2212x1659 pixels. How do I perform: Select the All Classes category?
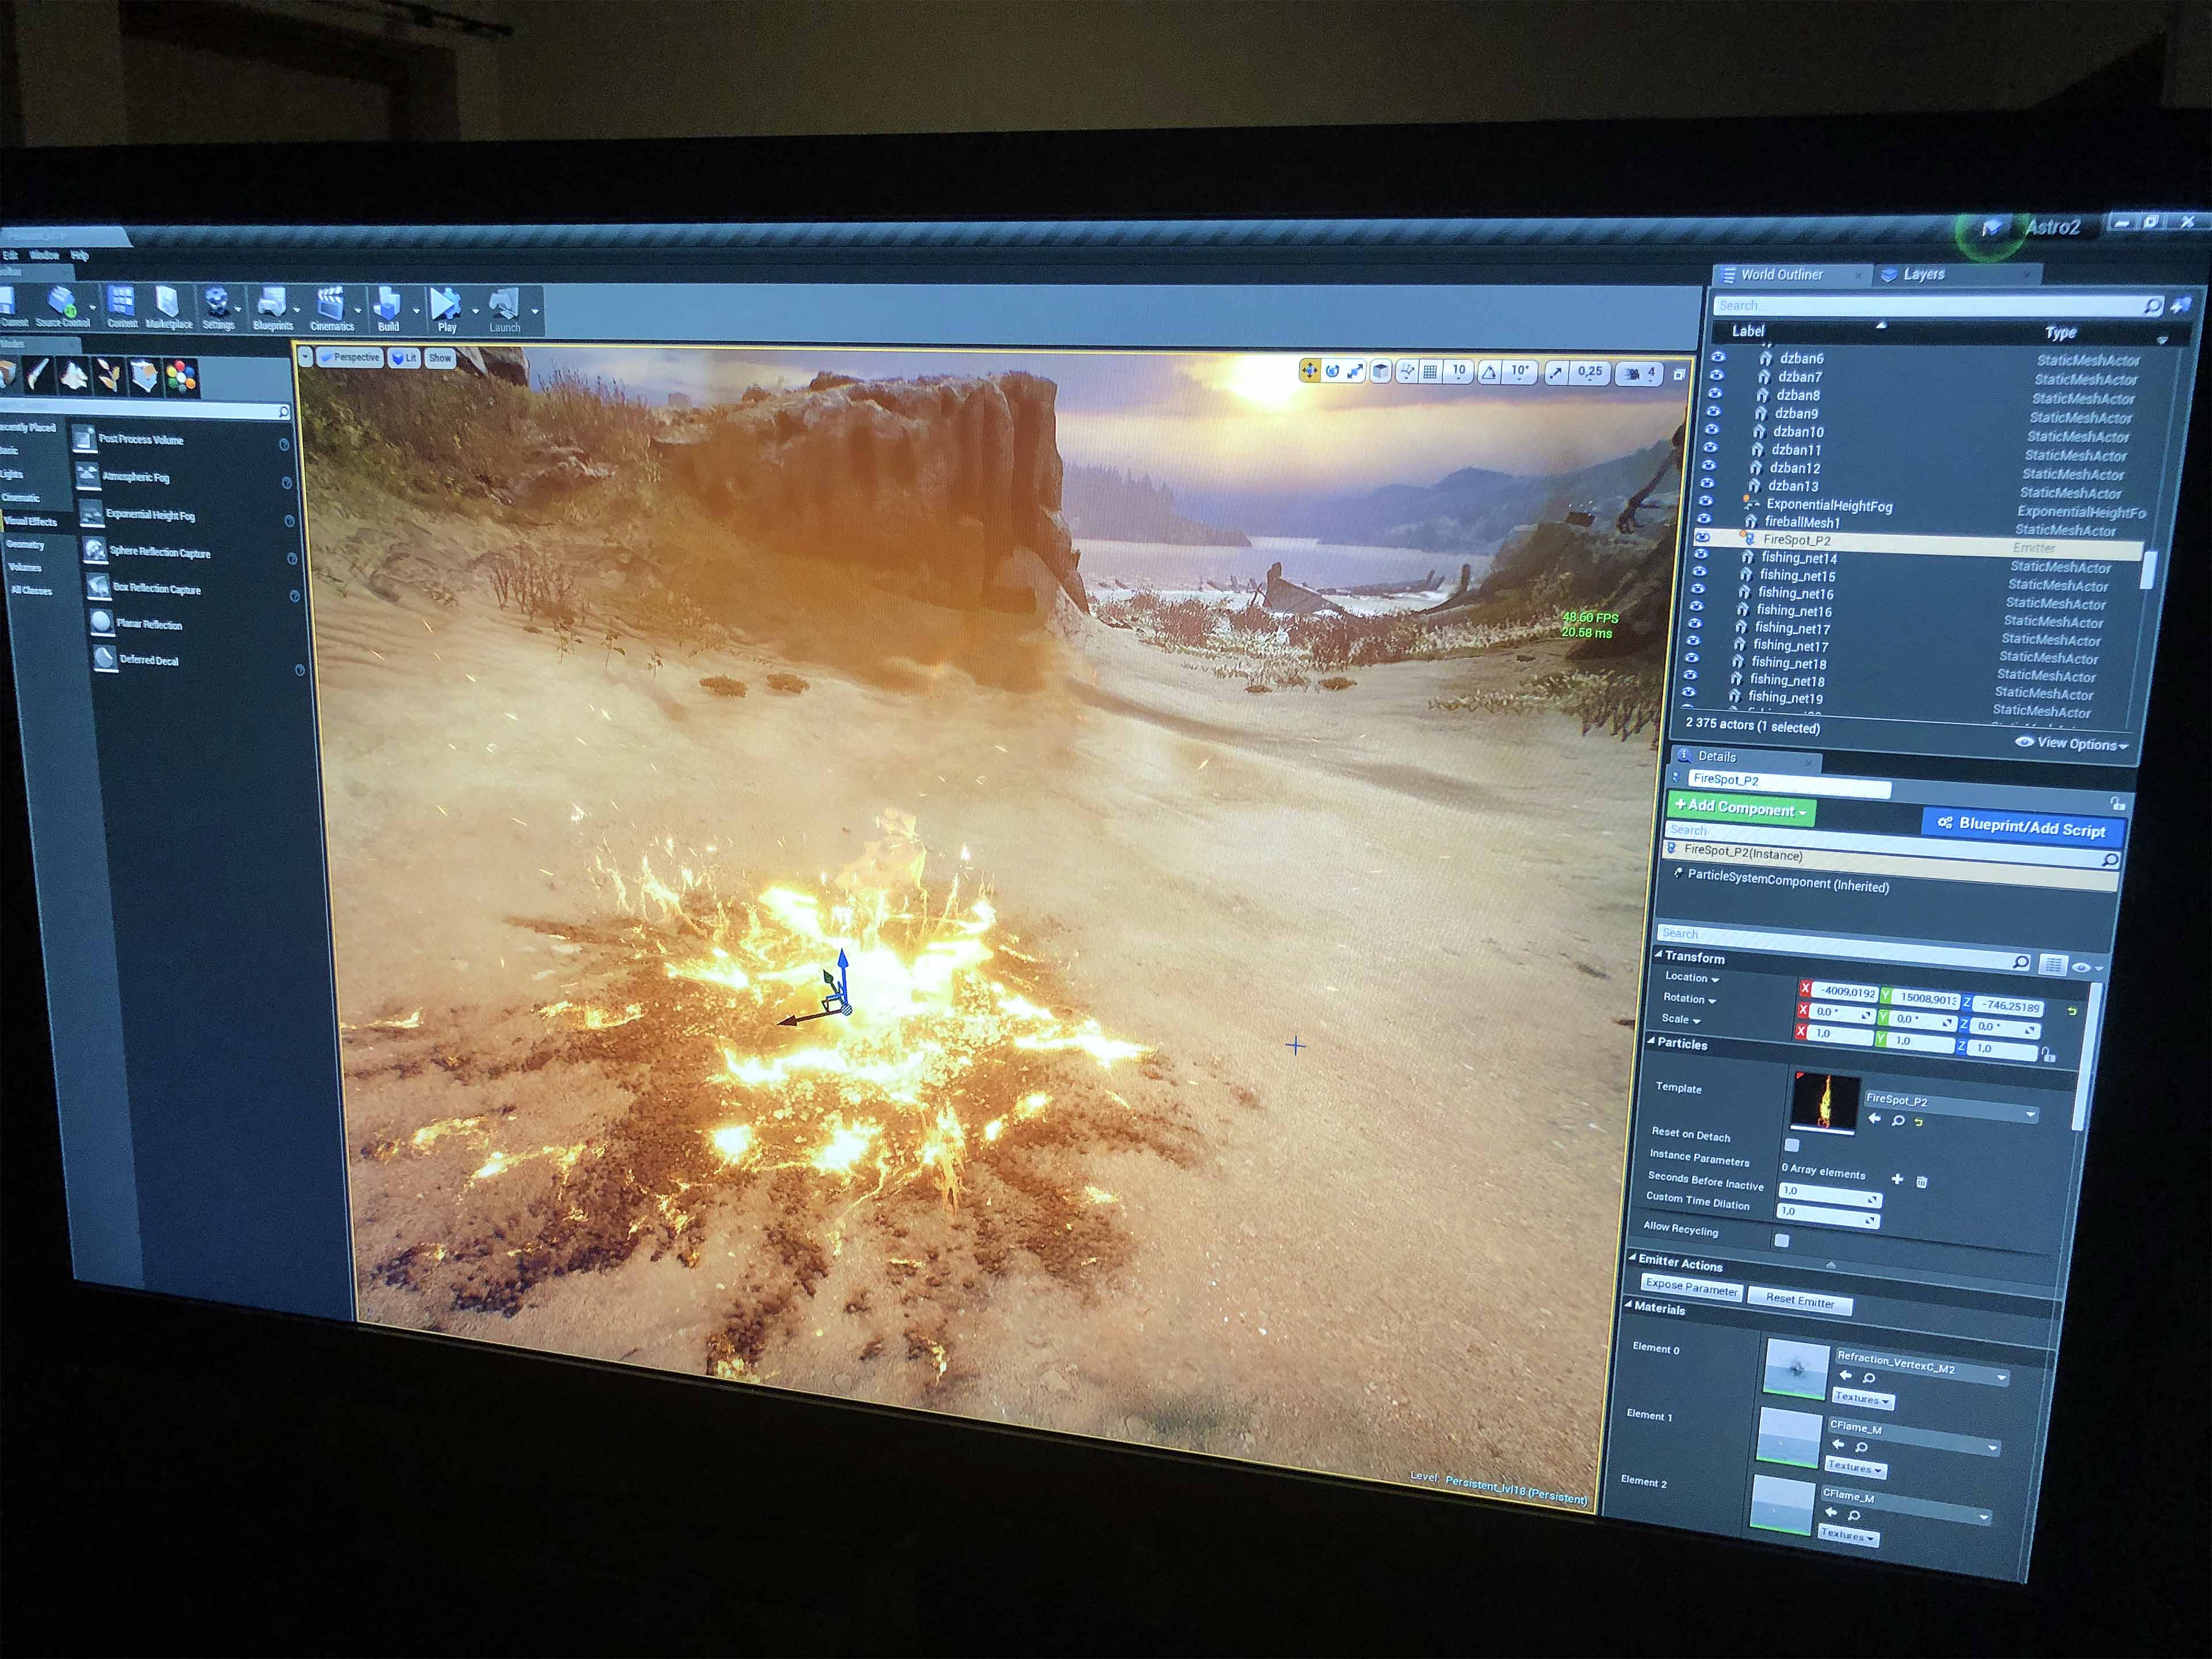(31, 590)
